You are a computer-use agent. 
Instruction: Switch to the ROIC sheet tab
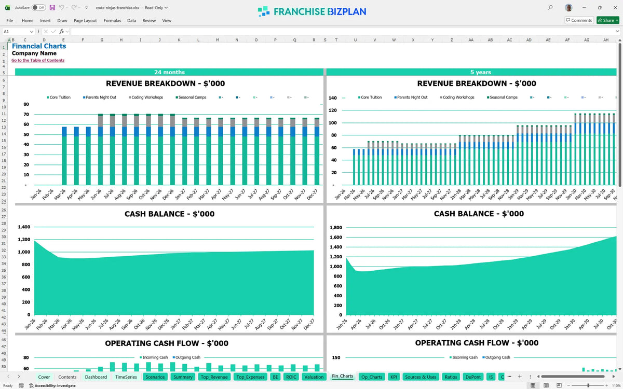292,377
